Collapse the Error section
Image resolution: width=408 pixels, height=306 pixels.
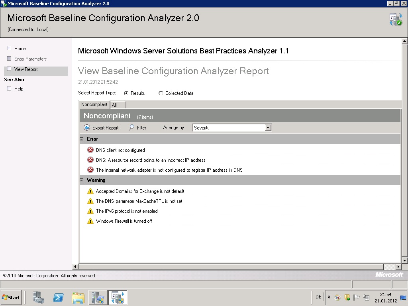click(x=82, y=139)
